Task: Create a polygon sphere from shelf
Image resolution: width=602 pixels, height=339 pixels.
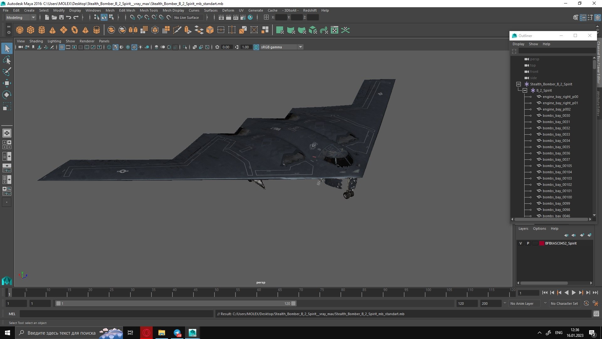Action: click(19, 30)
